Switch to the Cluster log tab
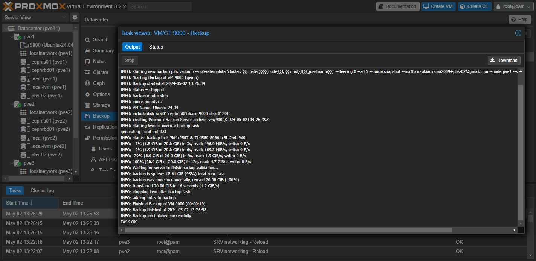Image resolution: width=536 pixels, height=261 pixels. tap(42, 190)
